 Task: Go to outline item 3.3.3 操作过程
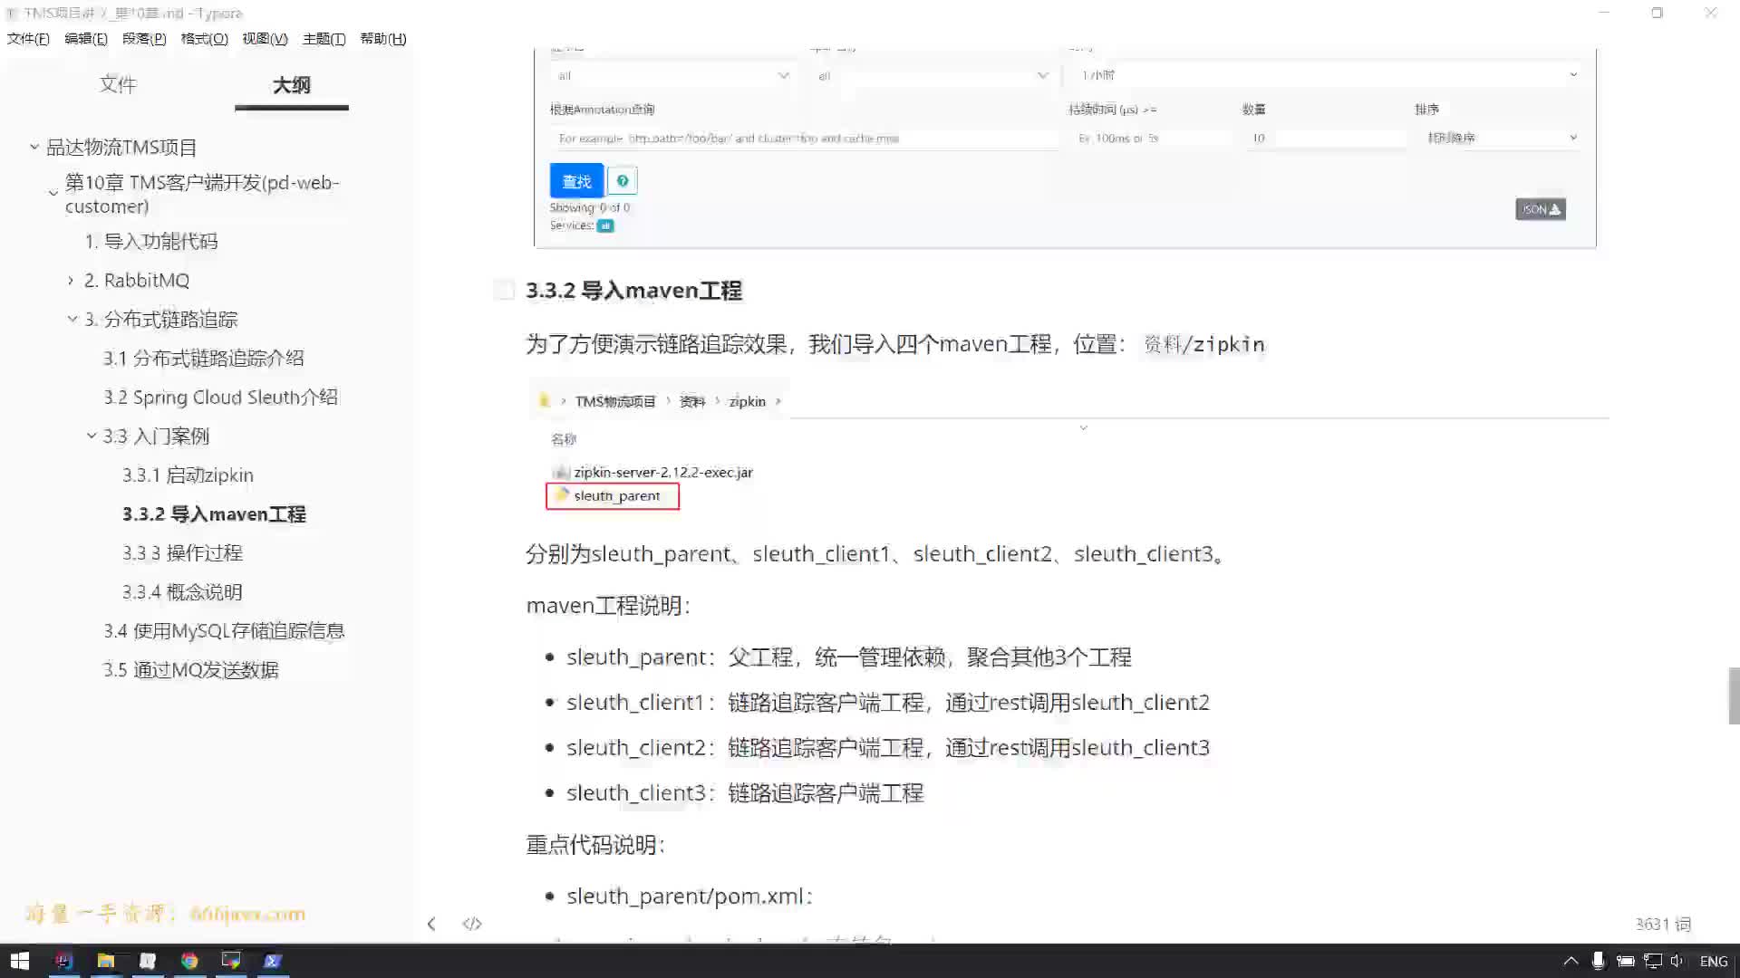[x=183, y=553]
